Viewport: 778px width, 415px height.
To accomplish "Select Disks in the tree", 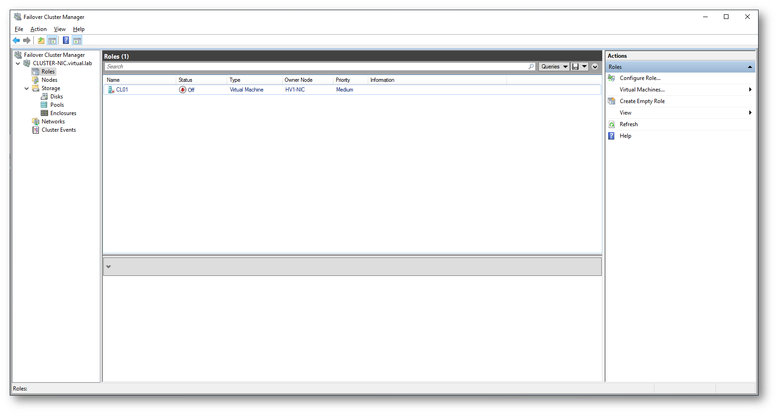I will click(56, 97).
